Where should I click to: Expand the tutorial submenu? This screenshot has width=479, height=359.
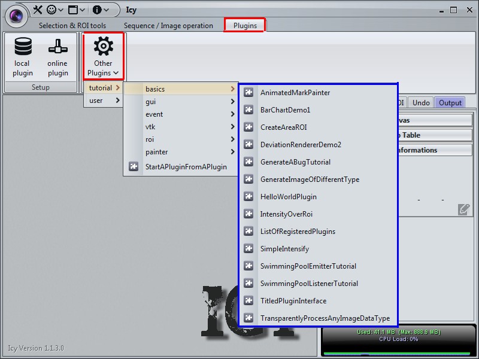104,88
